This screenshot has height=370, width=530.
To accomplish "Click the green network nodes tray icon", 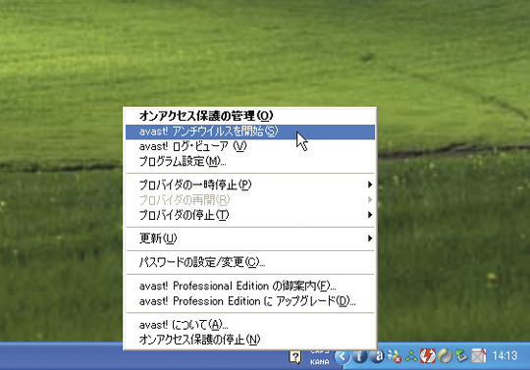I will pos(411,356).
